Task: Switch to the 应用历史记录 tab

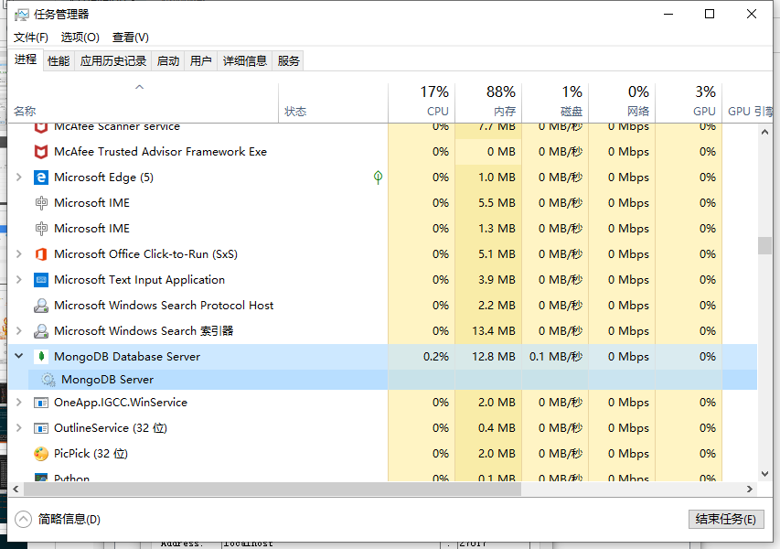Action: 112,60
